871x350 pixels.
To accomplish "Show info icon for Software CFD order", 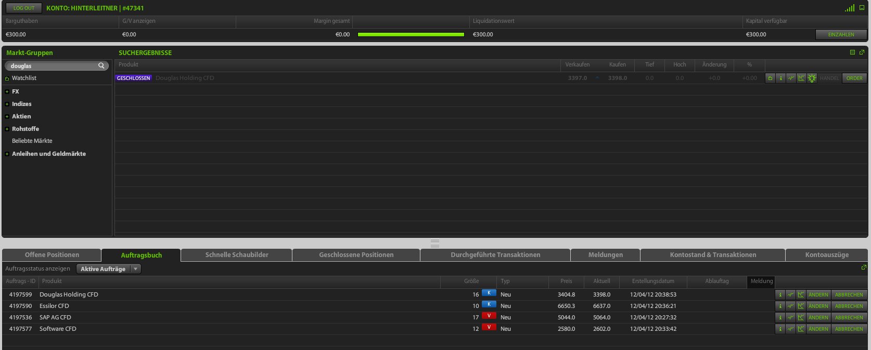I will (x=780, y=329).
